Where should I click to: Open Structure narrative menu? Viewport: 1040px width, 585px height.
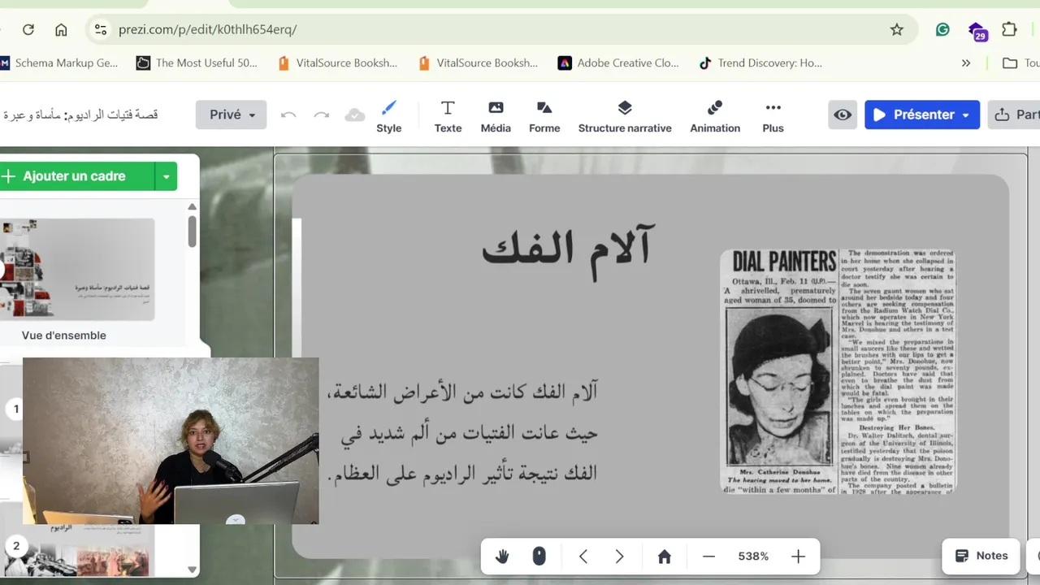[x=625, y=116]
